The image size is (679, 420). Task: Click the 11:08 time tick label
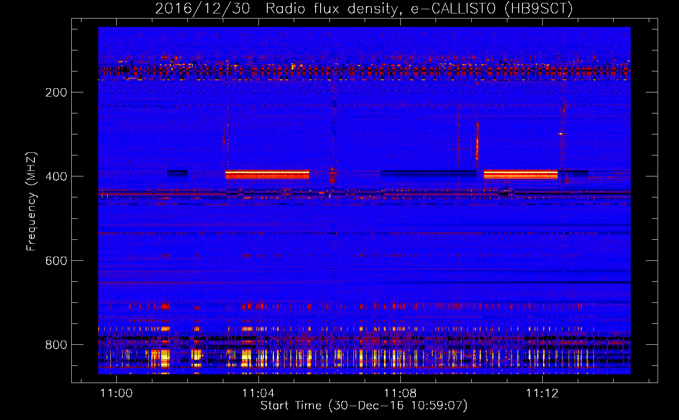coord(400,393)
